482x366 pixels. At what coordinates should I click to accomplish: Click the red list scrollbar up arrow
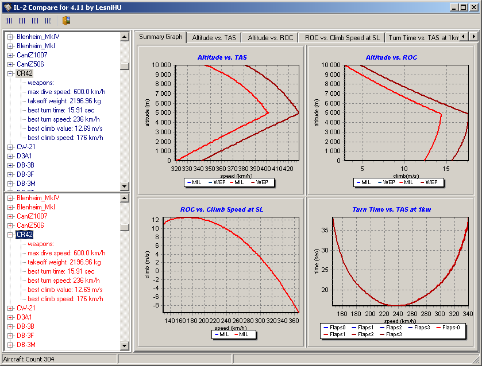125,198
